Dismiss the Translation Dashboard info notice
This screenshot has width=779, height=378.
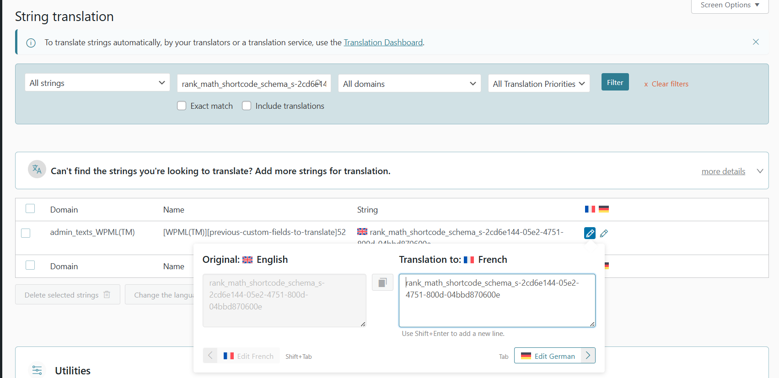tap(756, 42)
